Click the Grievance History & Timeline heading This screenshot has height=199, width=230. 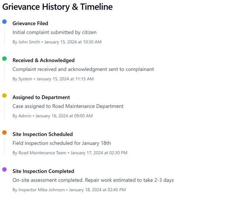click(x=57, y=7)
